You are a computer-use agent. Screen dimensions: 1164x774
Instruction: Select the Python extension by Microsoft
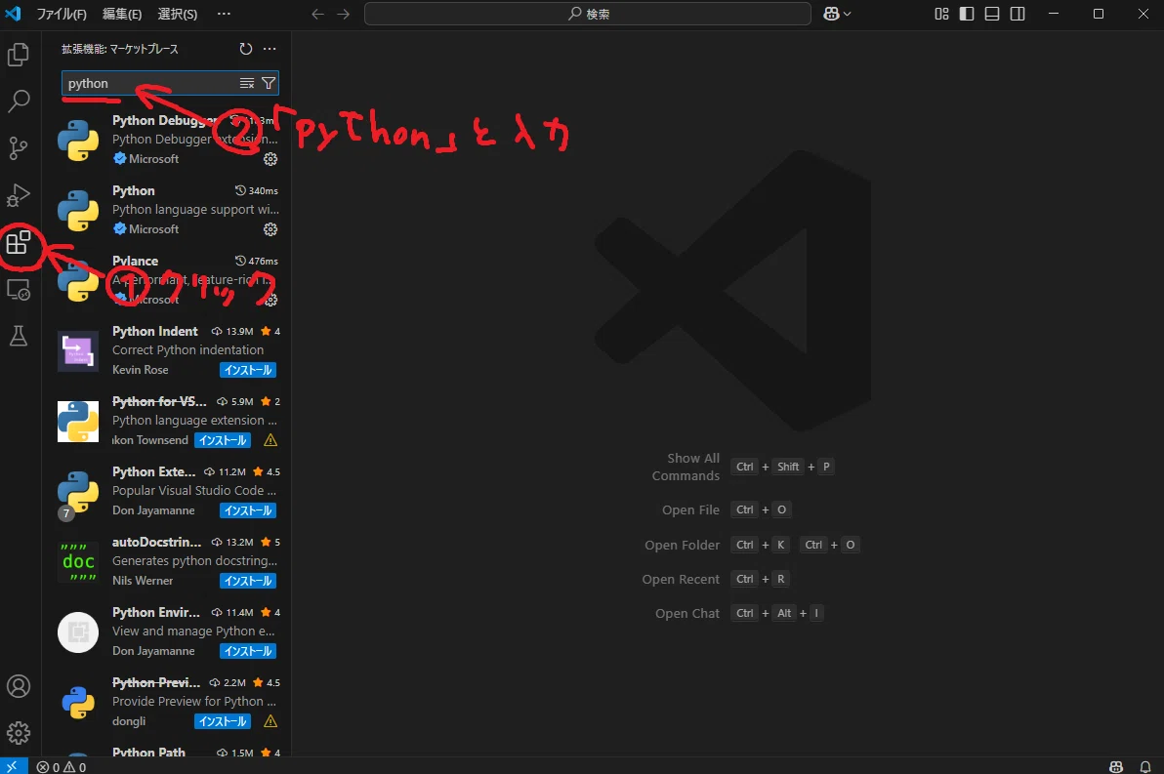click(166, 211)
